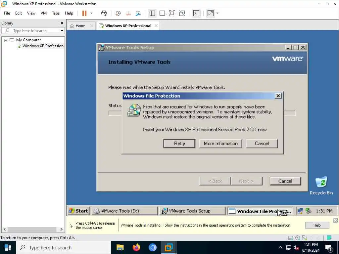Viewport: 339px width, 254px height.
Task: Click the Send Ctrl+Alt+Del toolbar icon
Action: pos(104,13)
